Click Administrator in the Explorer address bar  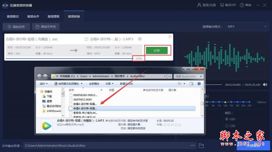pyautogui.click(x=101, y=76)
